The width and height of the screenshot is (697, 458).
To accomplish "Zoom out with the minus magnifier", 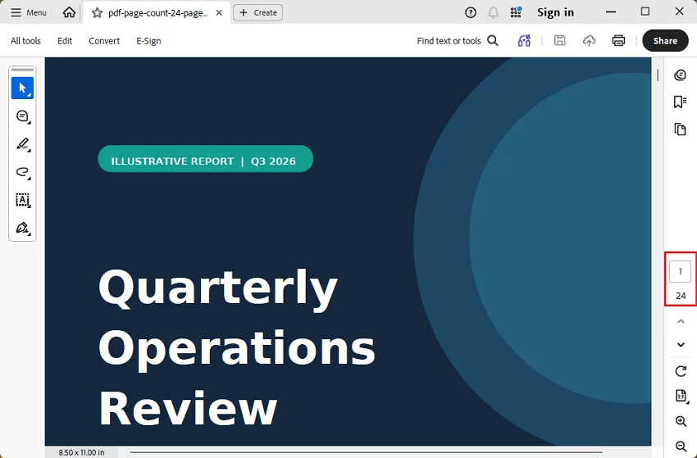I will point(681,446).
